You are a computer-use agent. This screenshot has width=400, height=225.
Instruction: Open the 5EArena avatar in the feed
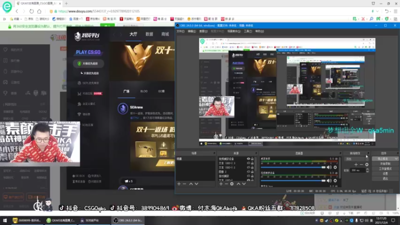122,108
